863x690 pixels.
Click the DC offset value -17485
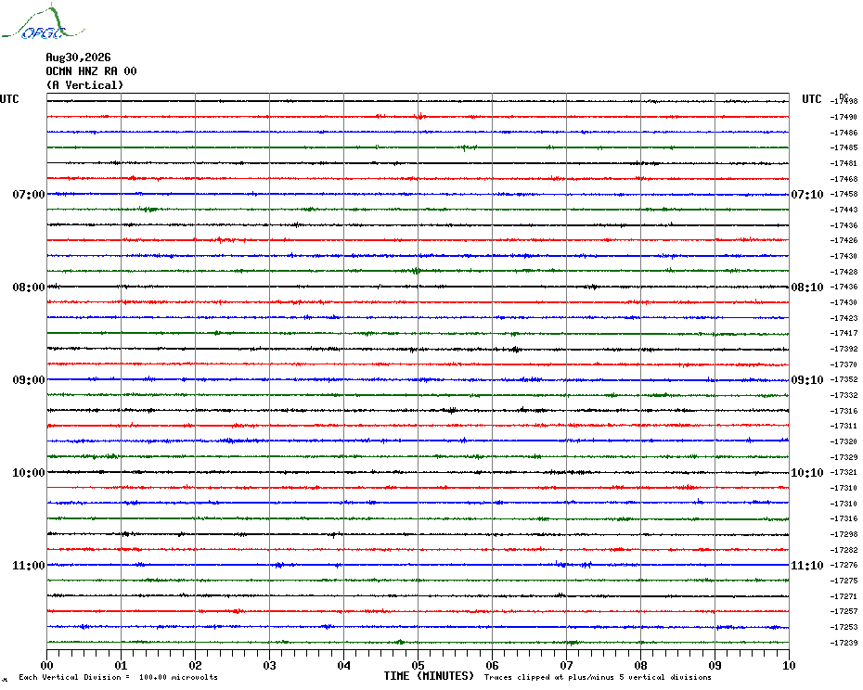(844, 148)
